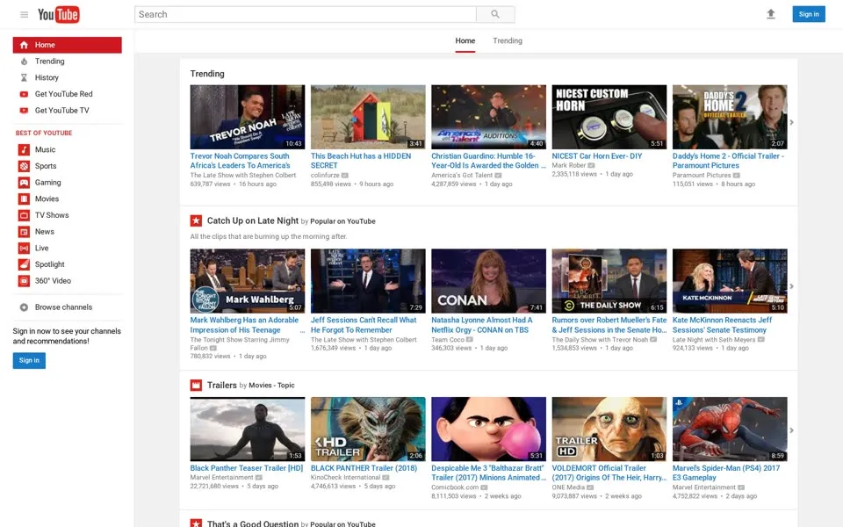
Task: Open 'Daddy's Home 2 - Official Trailer' title
Action: 728,161
